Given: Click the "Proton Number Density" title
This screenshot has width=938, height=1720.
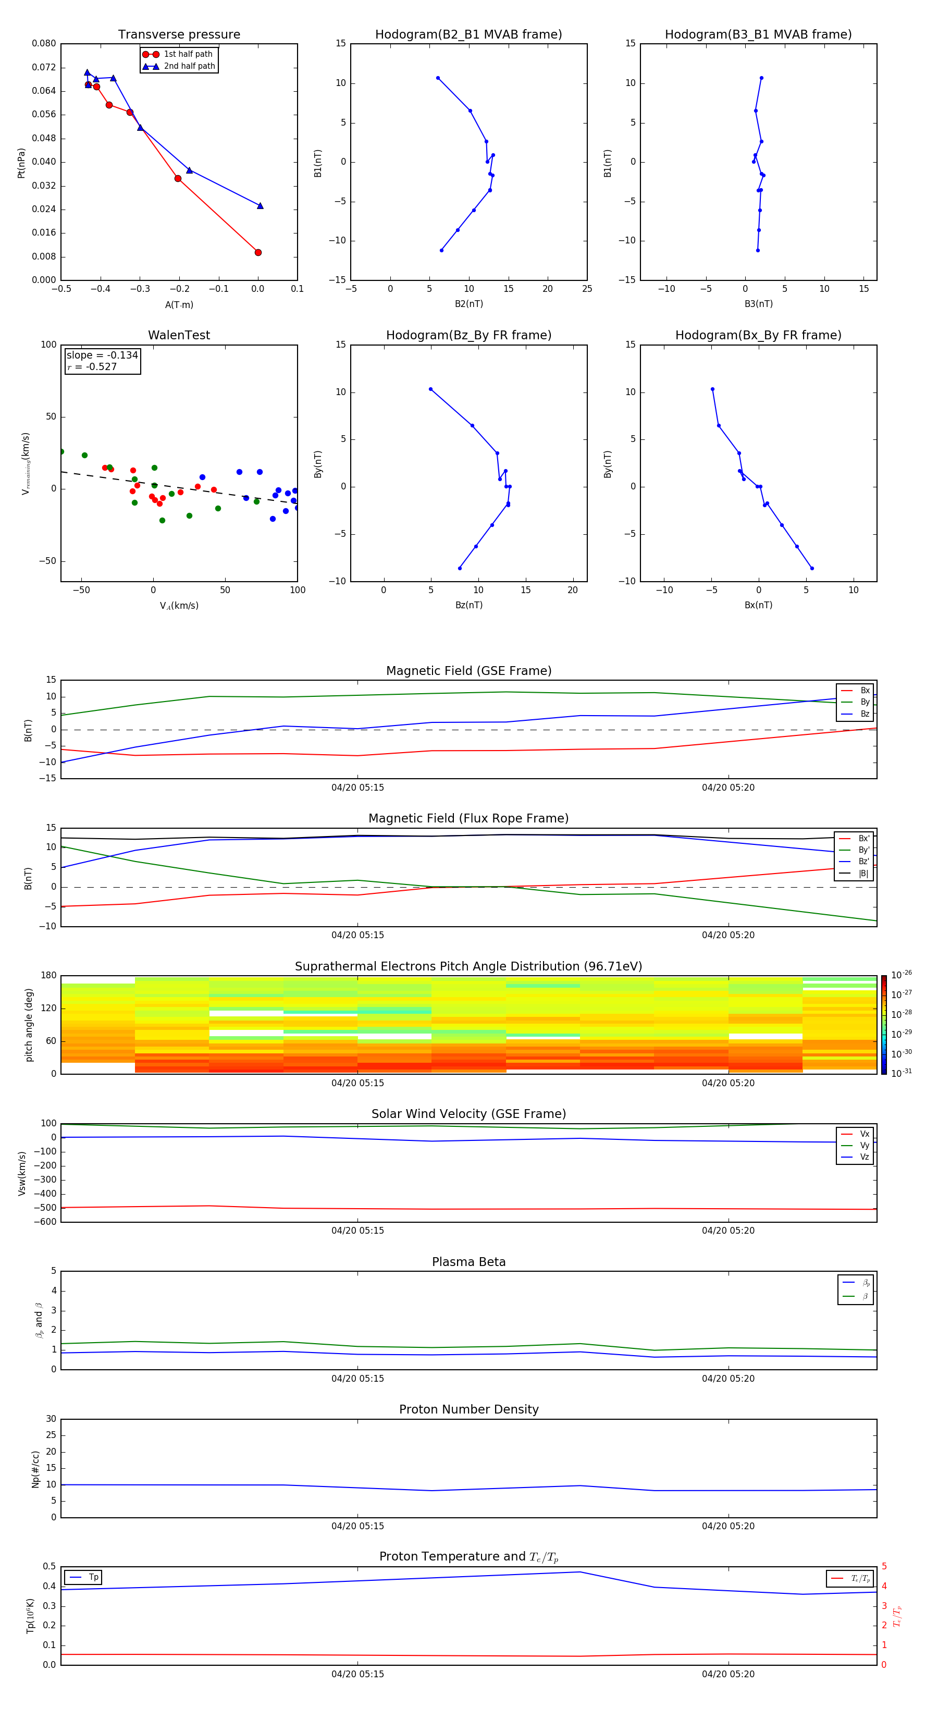Looking at the screenshot, I should (x=468, y=1409).
